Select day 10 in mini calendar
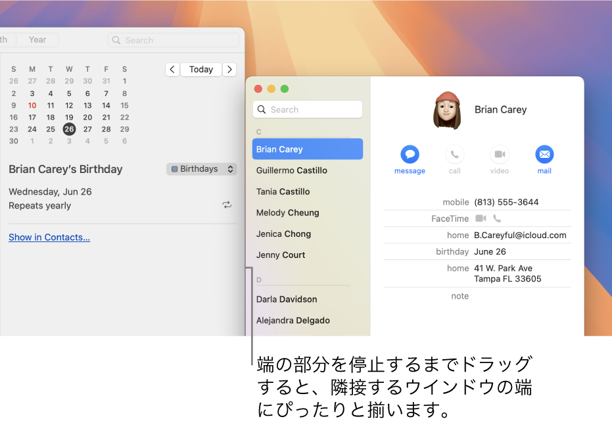Viewport: 612px width, 425px height. (x=32, y=105)
